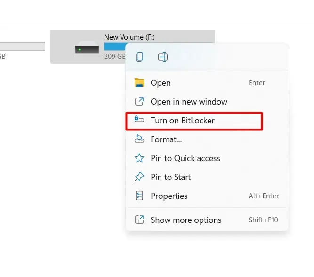This screenshot has width=314, height=277.
Task: Click the pushpin icon for Pin to Start
Action: [139, 177]
